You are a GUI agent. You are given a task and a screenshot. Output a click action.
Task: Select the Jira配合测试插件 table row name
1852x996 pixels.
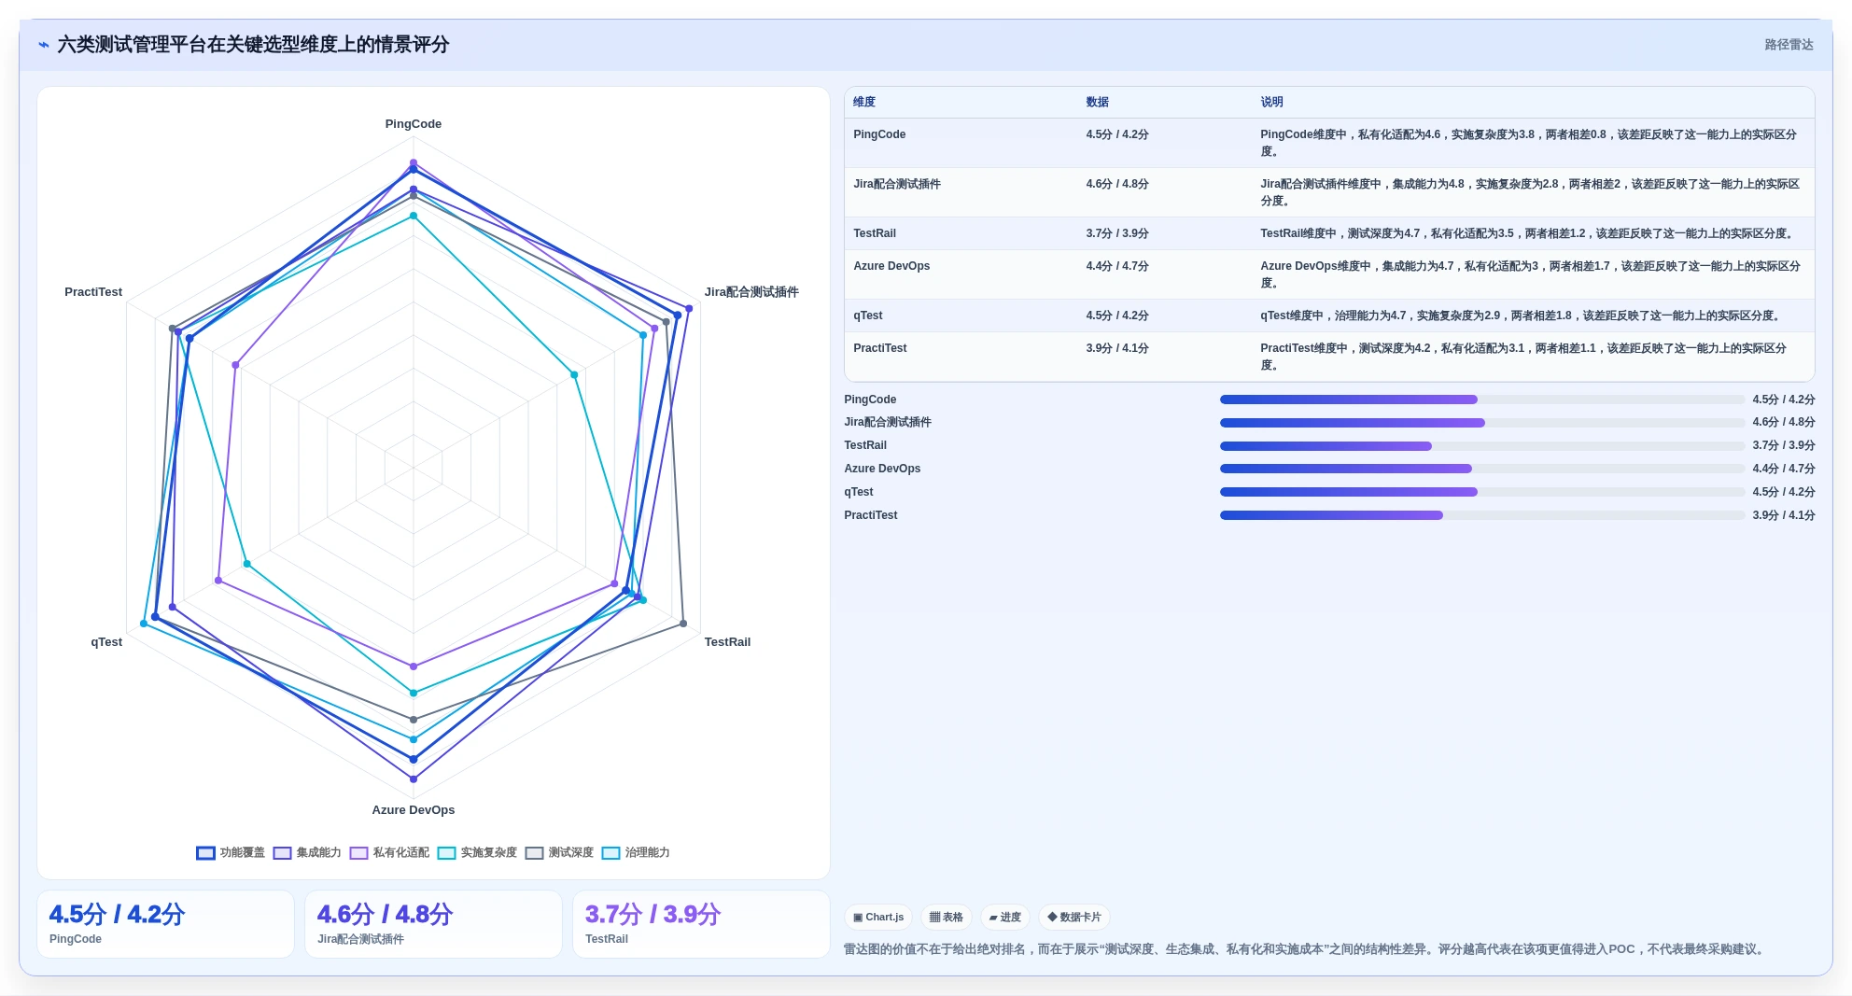coord(897,184)
